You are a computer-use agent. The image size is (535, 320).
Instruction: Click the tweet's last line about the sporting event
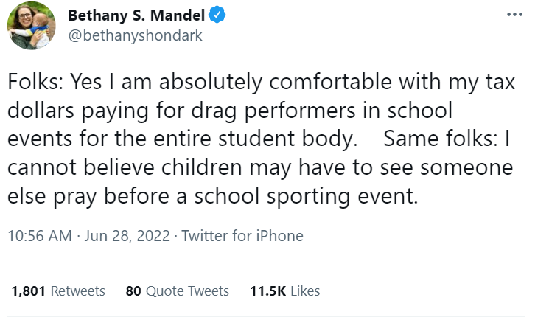212,197
